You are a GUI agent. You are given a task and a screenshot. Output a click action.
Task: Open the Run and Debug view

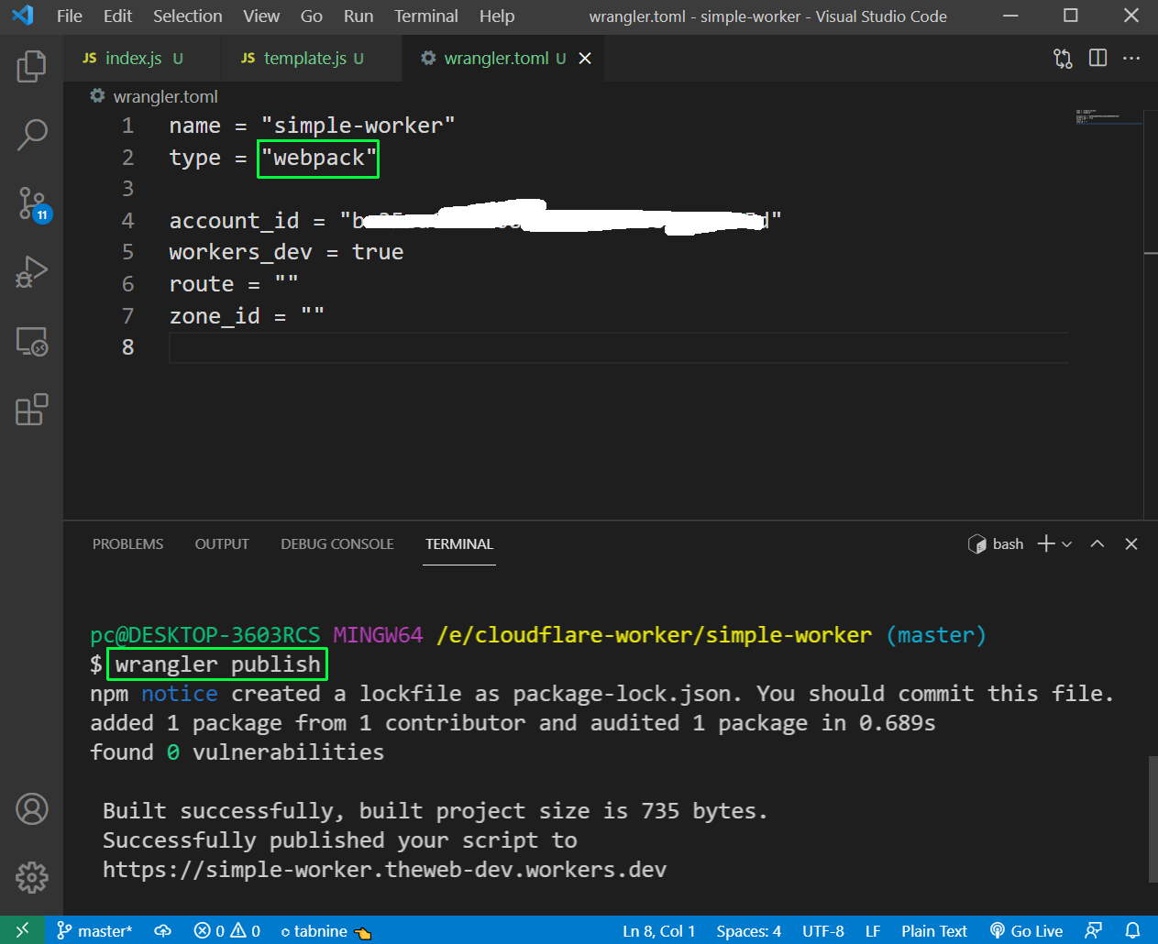(31, 272)
